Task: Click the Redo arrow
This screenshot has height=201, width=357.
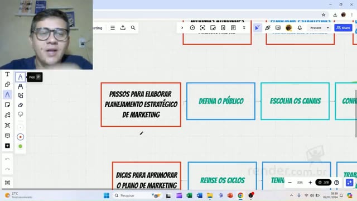Action: (x=7, y=169)
